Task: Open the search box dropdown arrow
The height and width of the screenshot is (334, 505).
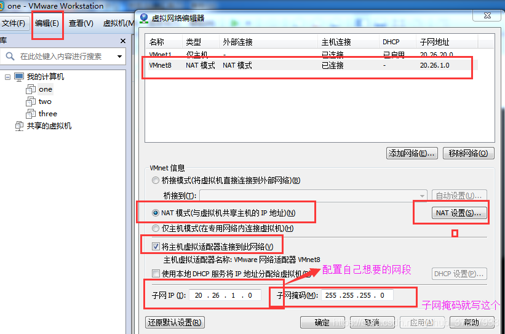Action: click(x=119, y=57)
